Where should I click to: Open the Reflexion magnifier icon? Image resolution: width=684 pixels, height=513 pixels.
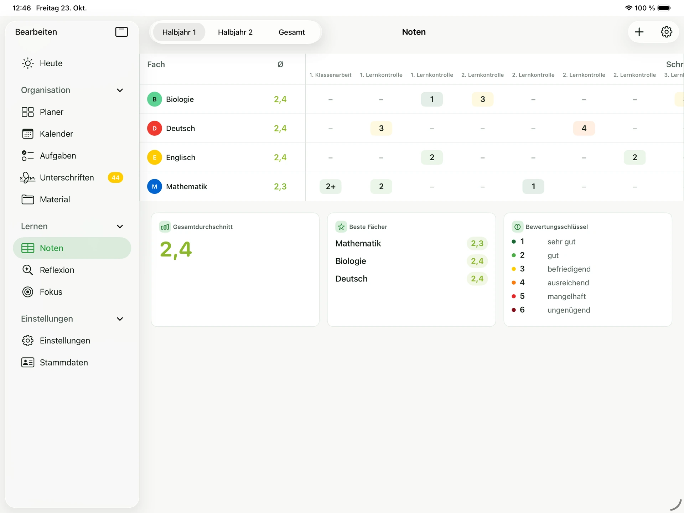click(x=28, y=270)
